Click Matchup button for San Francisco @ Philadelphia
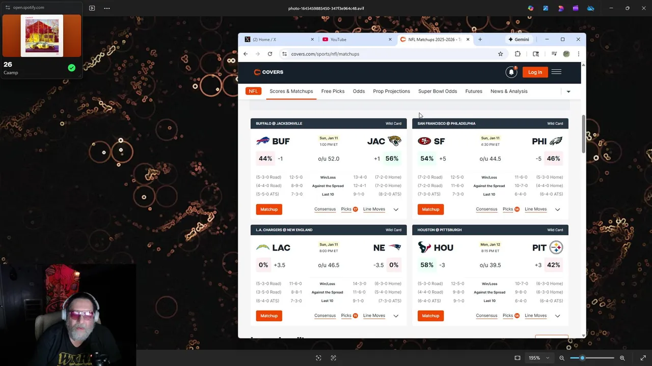 coord(430,209)
